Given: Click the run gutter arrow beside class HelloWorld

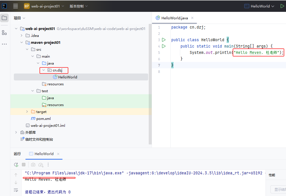Looking at the screenshot, I should tap(164, 40).
